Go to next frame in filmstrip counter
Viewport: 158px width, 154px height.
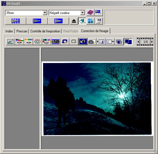click(152, 42)
